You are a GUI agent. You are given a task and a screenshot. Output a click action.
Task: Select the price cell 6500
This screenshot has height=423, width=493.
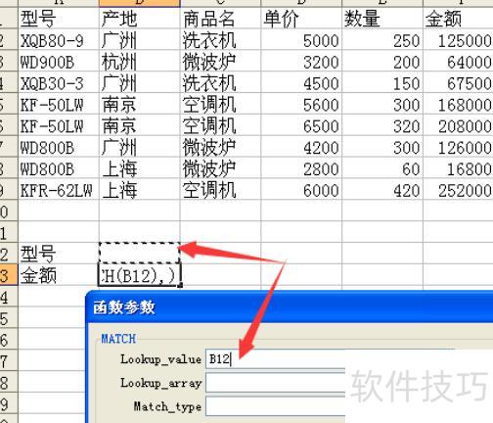click(301, 125)
